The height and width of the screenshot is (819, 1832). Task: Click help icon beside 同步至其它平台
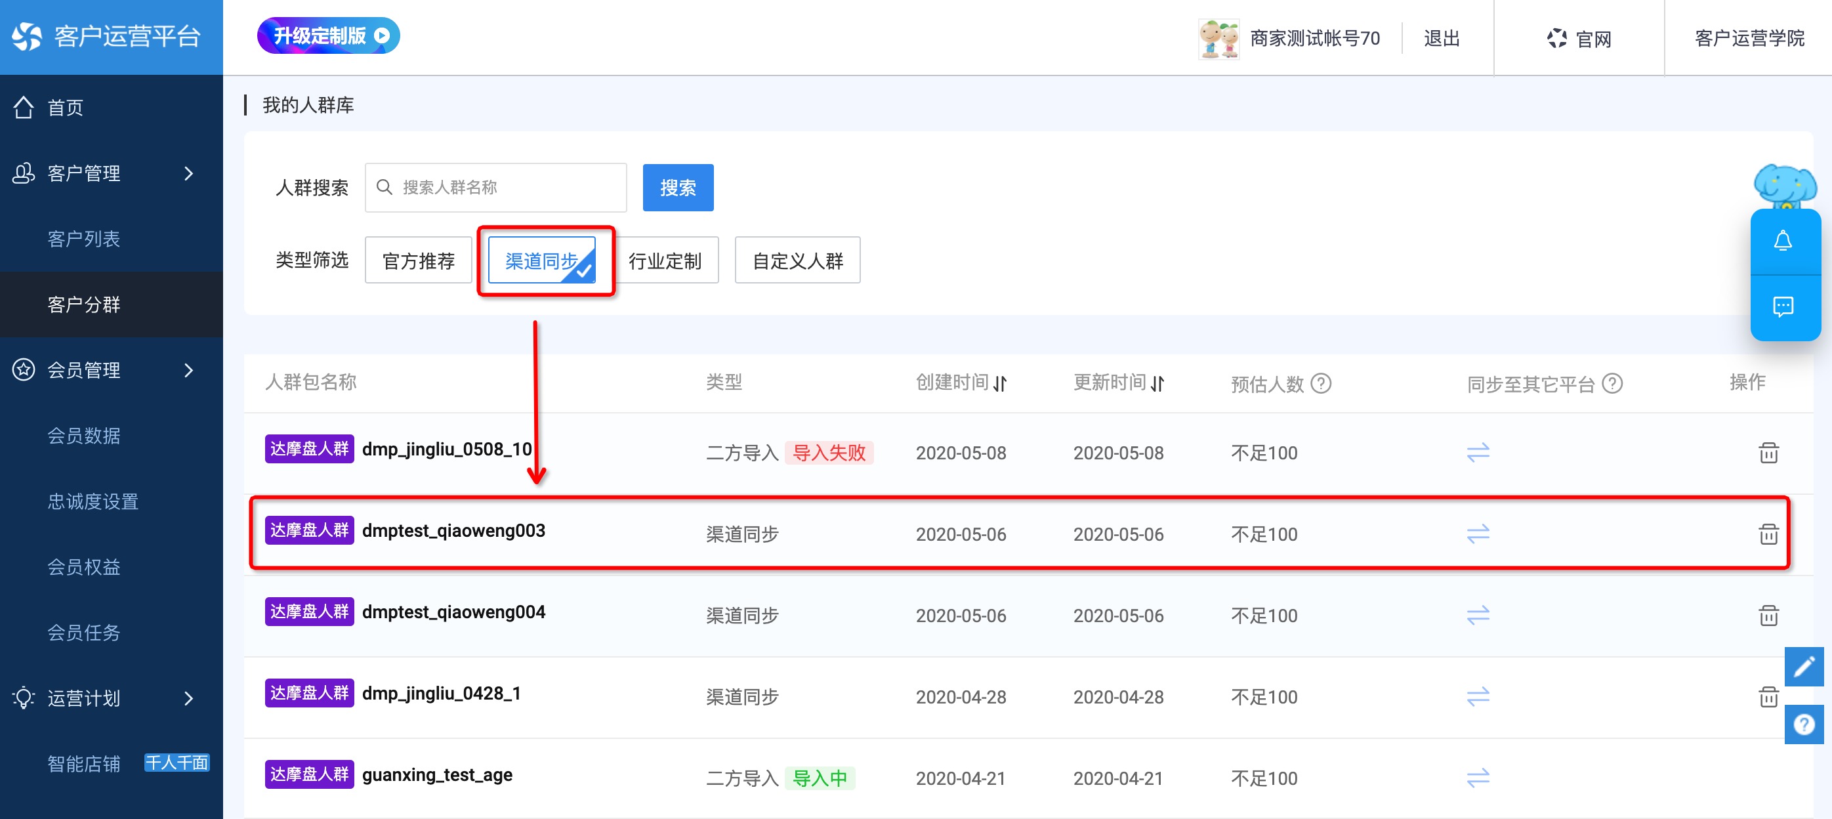point(1612,383)
